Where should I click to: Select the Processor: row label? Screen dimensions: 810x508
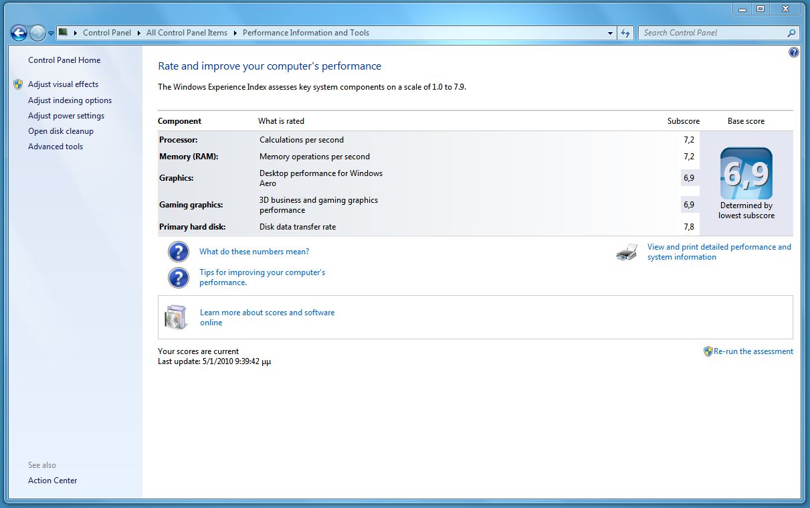click(x=179, y=140)
